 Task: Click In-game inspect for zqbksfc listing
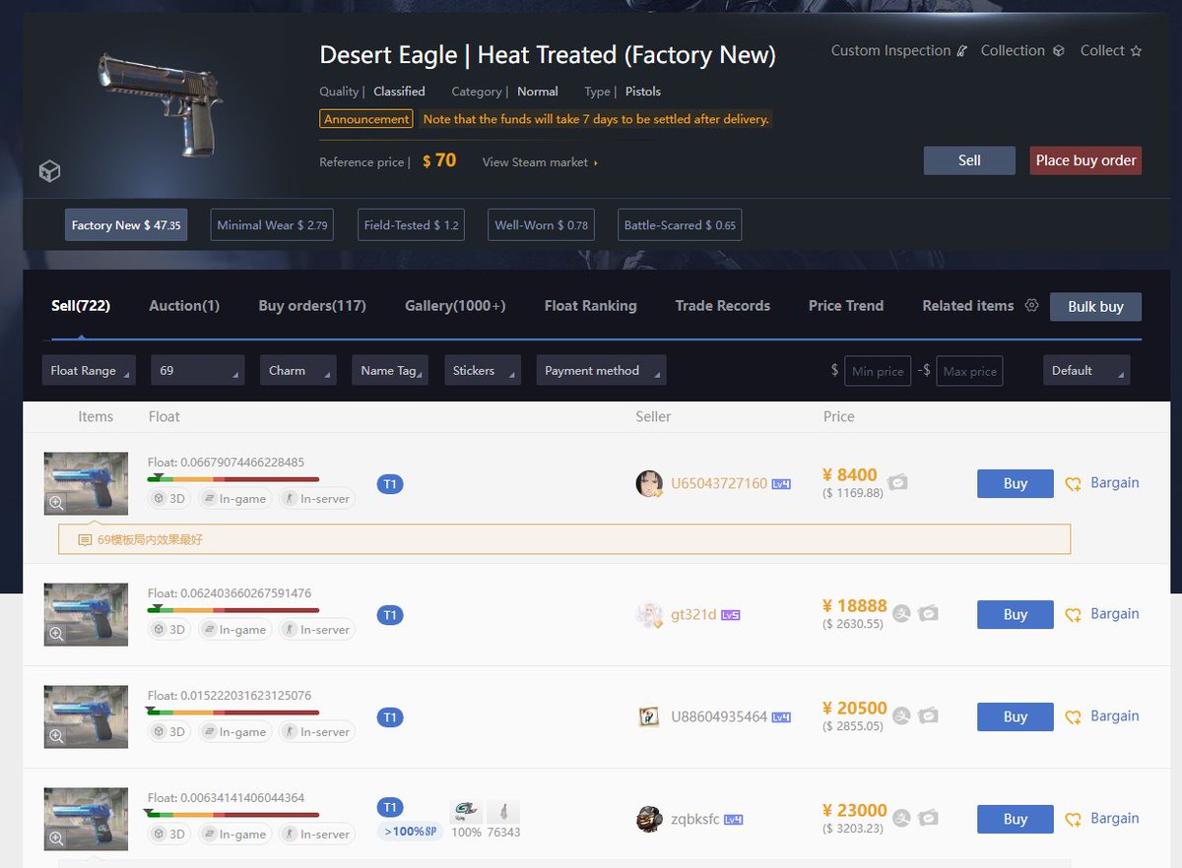[234, 835]
